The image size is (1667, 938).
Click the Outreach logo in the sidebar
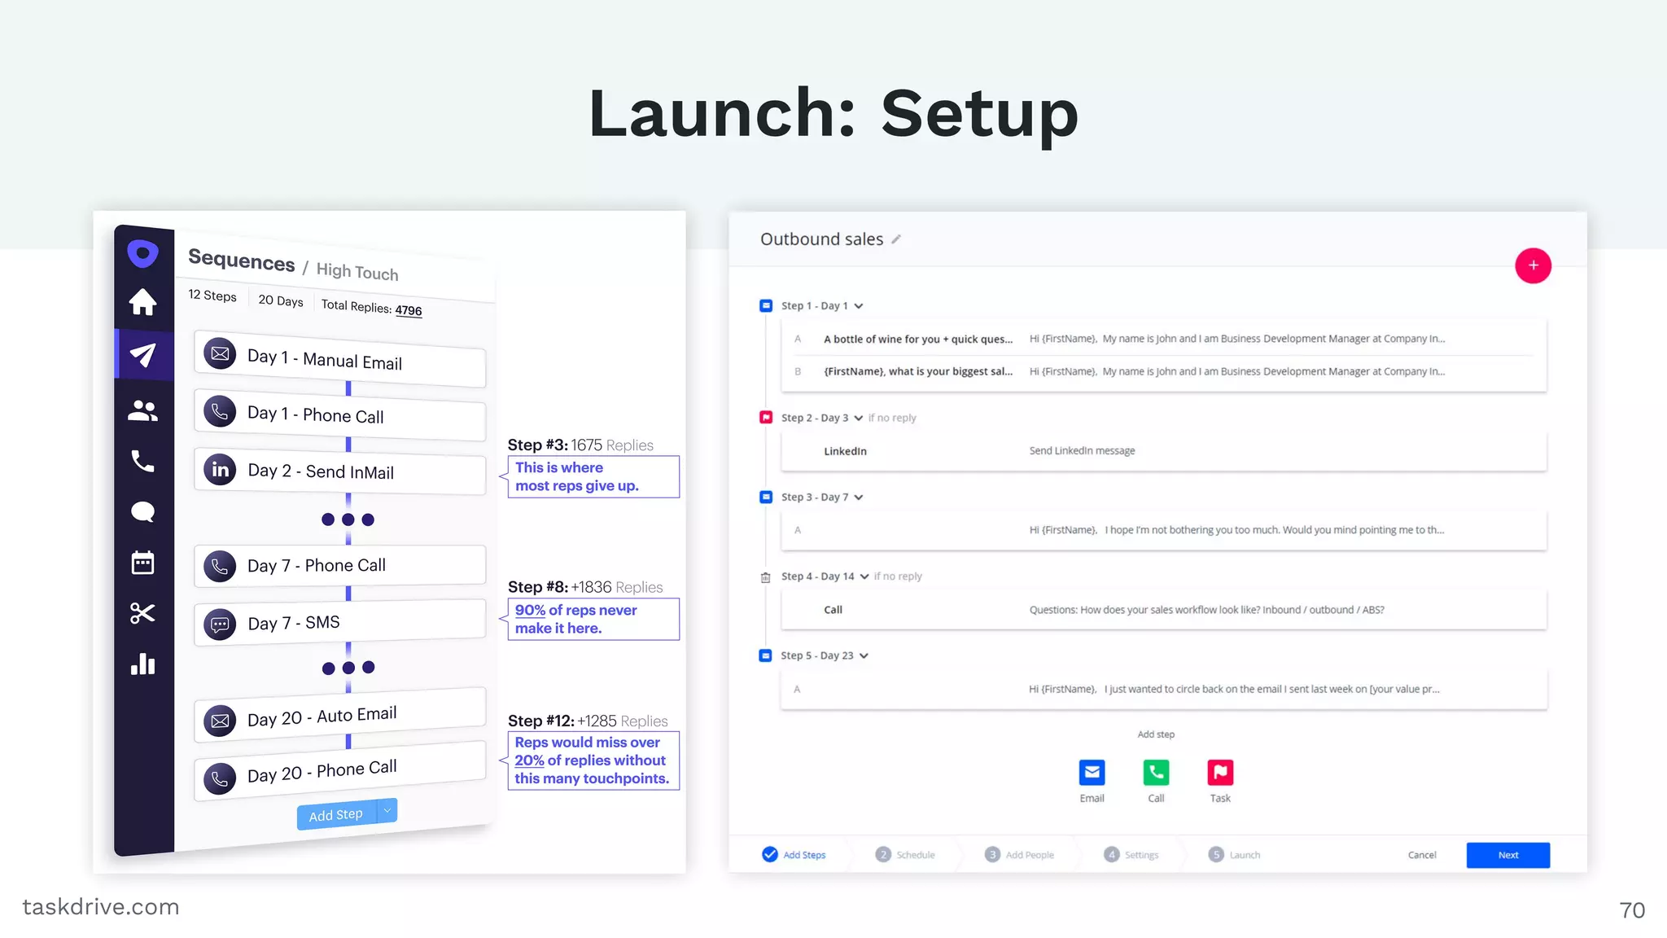click(x=142, y=253)
